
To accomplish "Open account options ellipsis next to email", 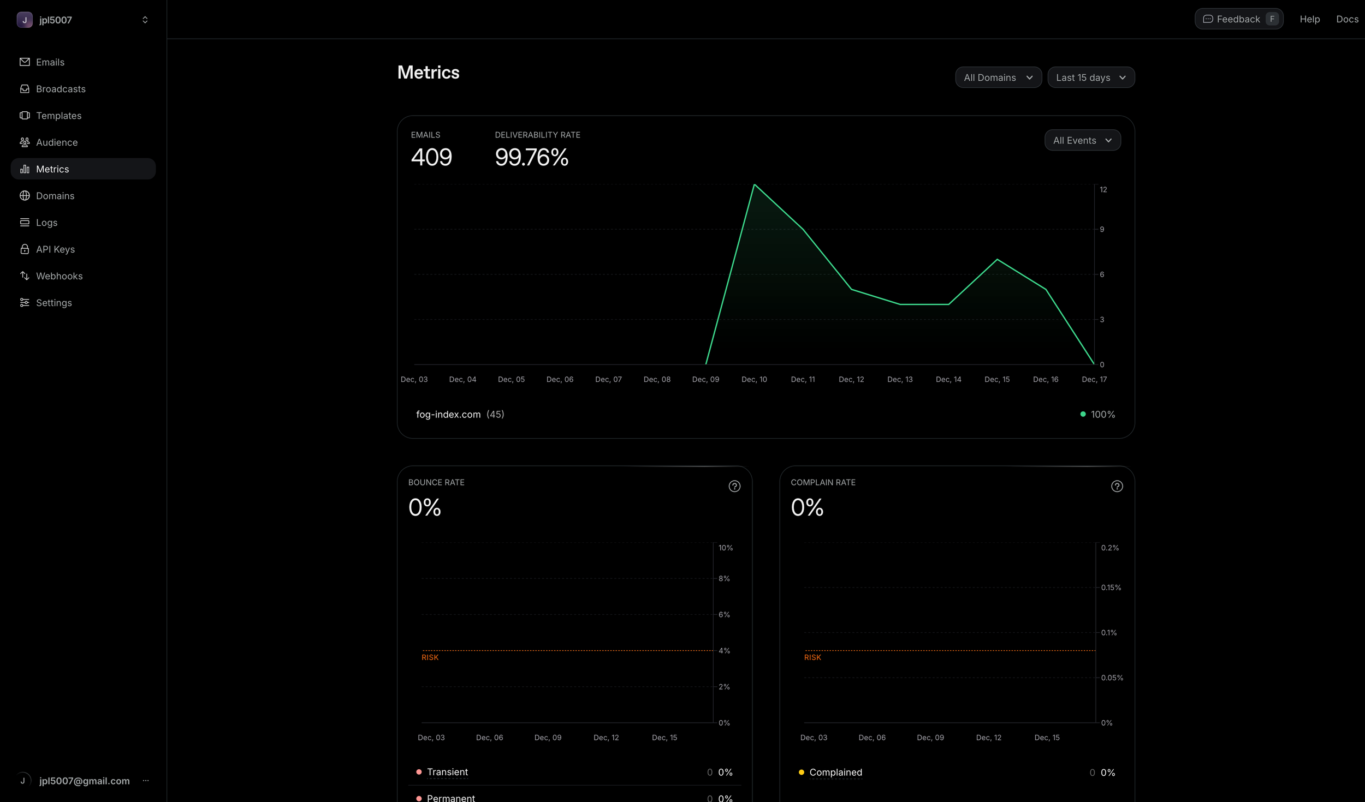I will pos(146,781).
